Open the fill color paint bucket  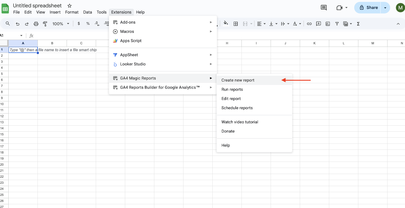(x=226, y=24)
